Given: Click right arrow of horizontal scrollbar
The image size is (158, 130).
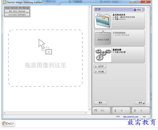Looking at the screenshot, I should (x=86, y=113).
